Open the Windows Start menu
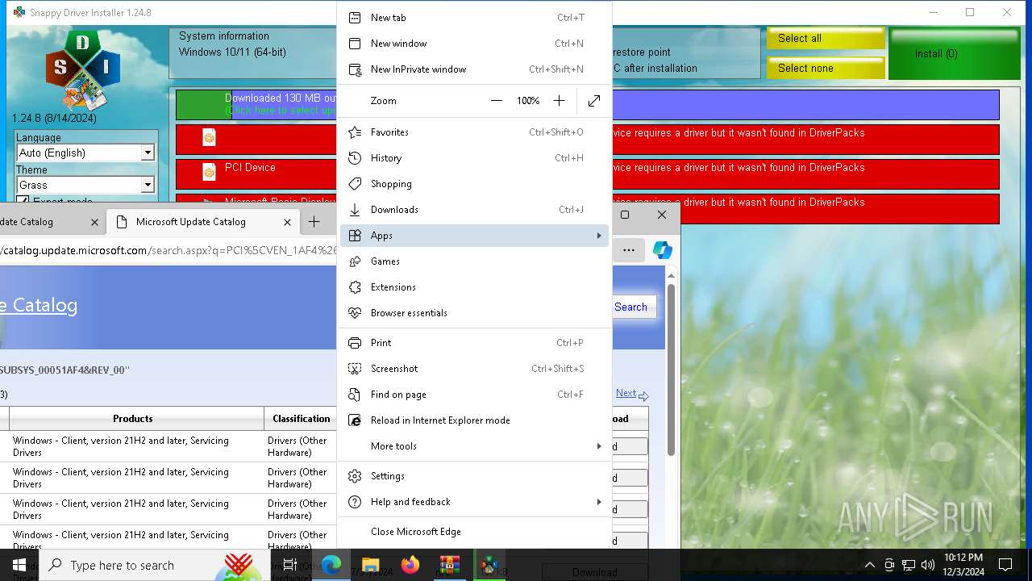Screen dimensions: 1032x581 [x=19, y=565]
